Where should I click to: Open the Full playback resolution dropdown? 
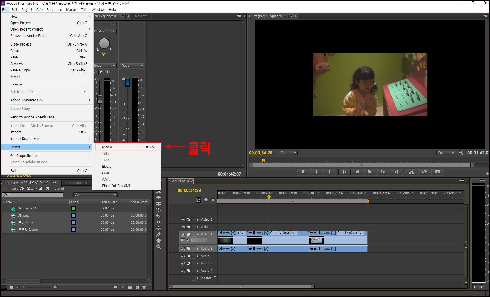click(446, 153)
